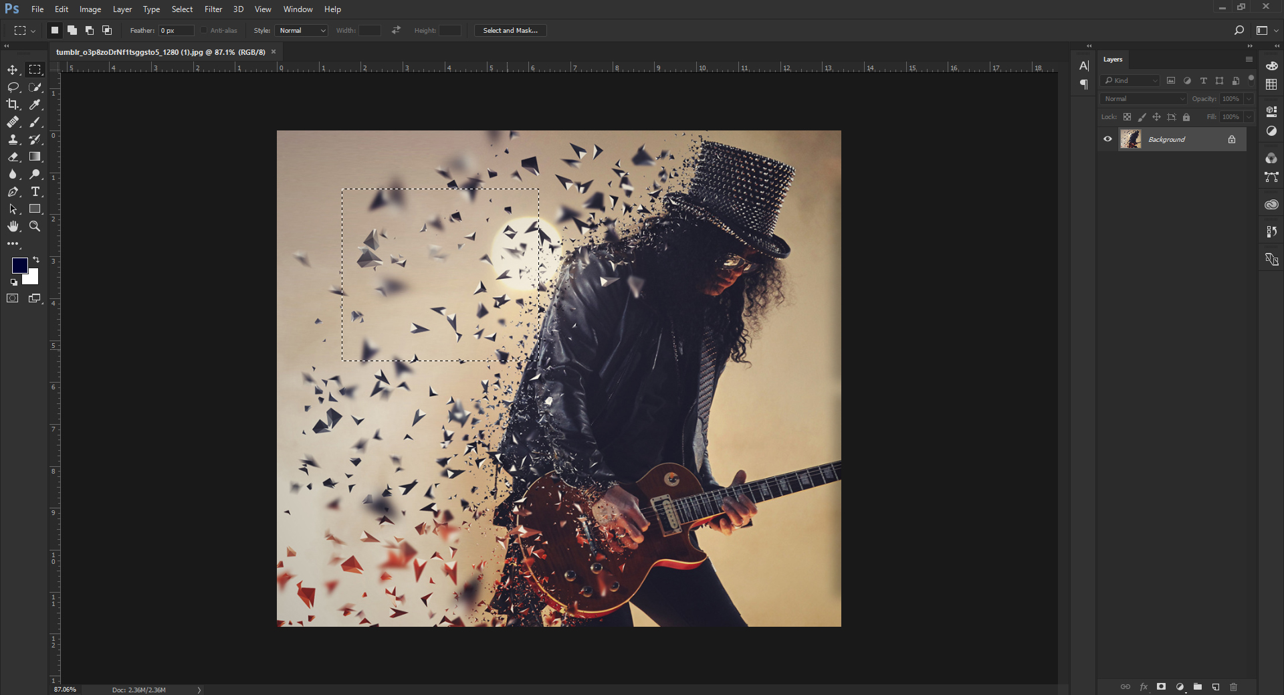Select the Path Selection tool
This screenshot has width=1284, height=695.
tap(13, 209)
